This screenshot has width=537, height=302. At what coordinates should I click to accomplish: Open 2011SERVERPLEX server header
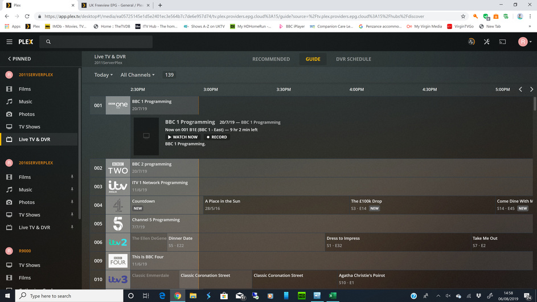pos(36,75)
